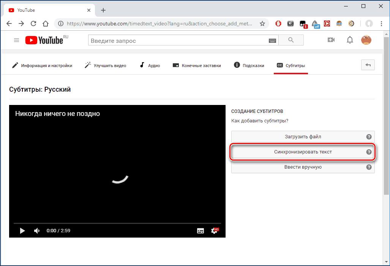This screenshot has height=266, width=390.
Task: Play the video
Action: [x=22, y=231]
